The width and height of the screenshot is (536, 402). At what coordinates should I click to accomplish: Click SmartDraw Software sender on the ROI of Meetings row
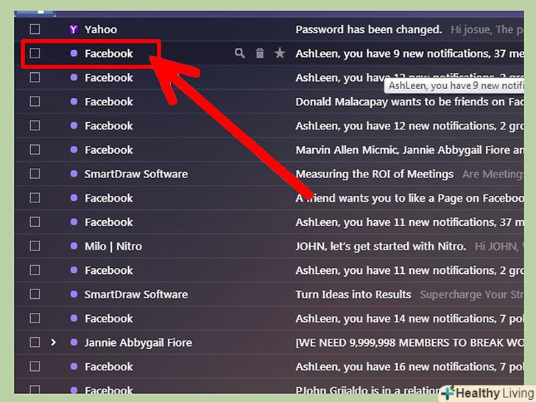[136, 174]
